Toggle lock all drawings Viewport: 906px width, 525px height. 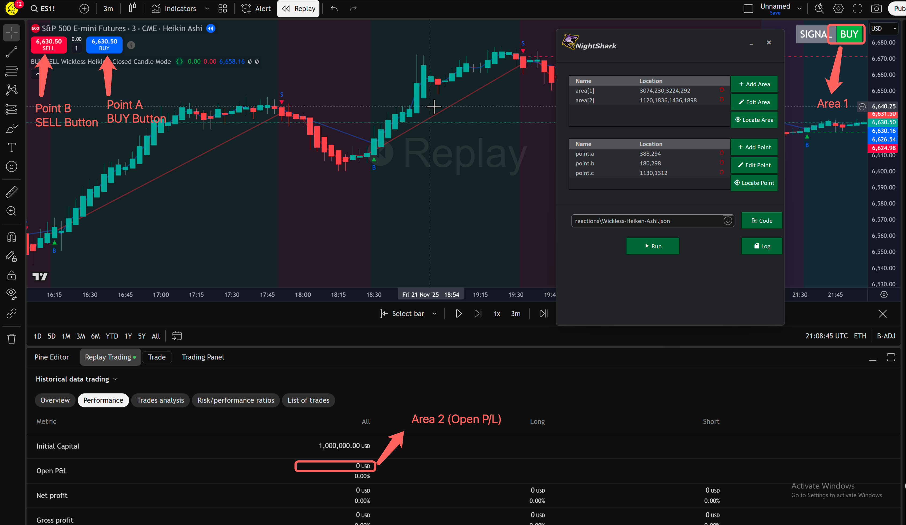tap(12, 275)
